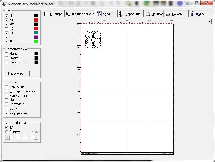Screen dimensions: 215x162
Task: Click the right arrow of the scale slider
Action: coord(36,137)
